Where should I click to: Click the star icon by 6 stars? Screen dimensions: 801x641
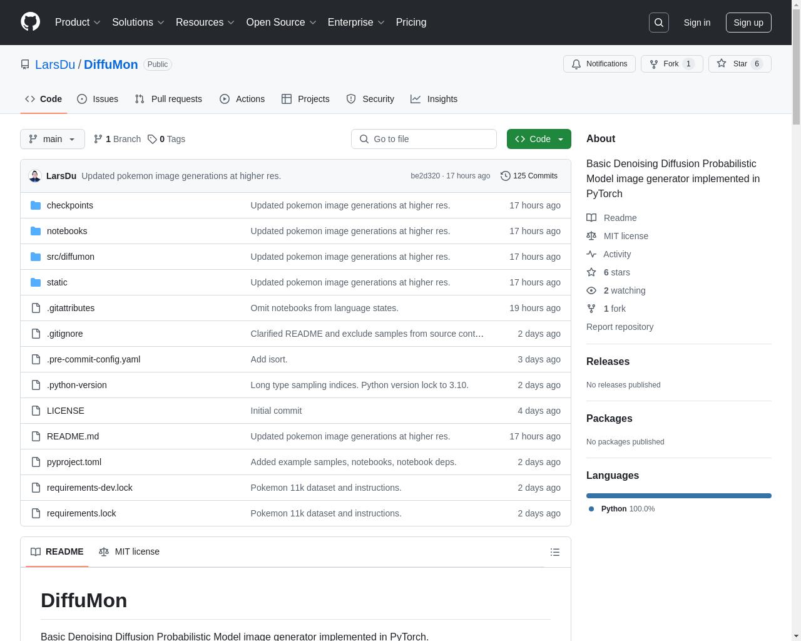591,272
